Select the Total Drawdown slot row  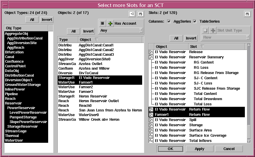(x=197, y=99)
